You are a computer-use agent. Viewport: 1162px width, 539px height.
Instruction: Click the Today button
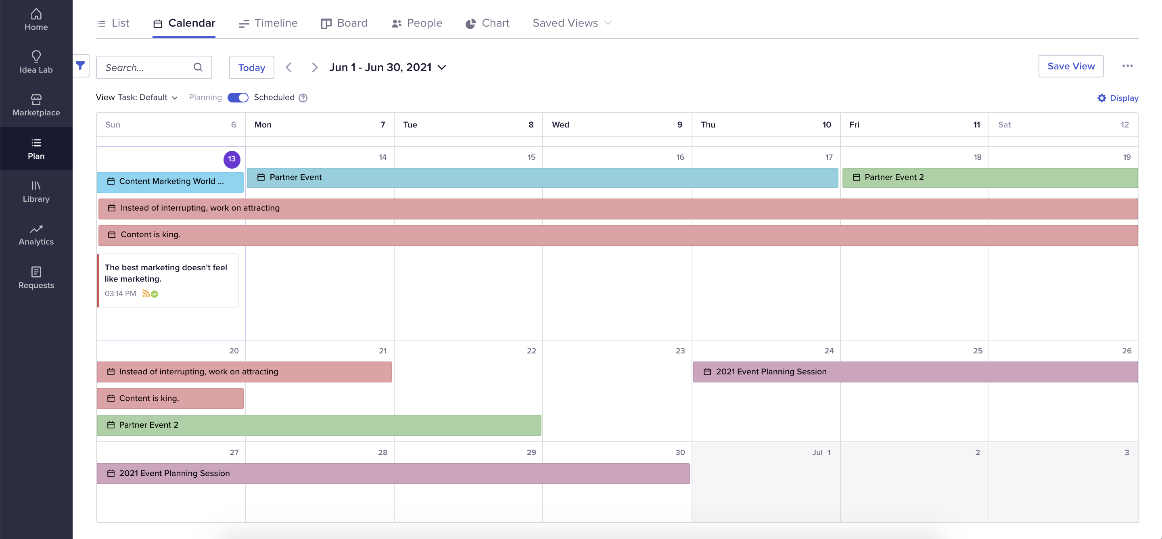click(251, 67)
